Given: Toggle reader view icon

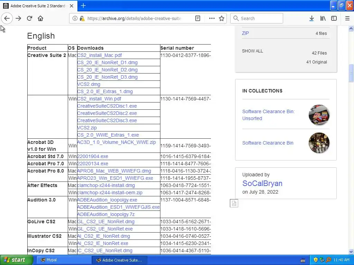Looking at the screenshot, I should tap(197, 18).
